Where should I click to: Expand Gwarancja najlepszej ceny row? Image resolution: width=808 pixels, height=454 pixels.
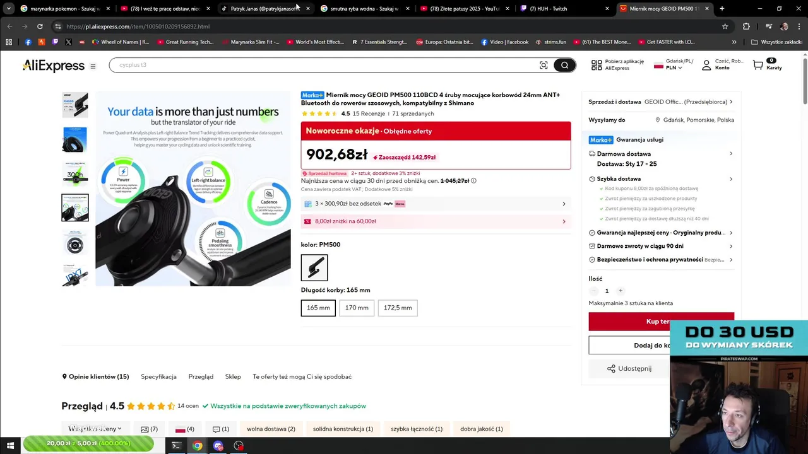click(661, 233)
